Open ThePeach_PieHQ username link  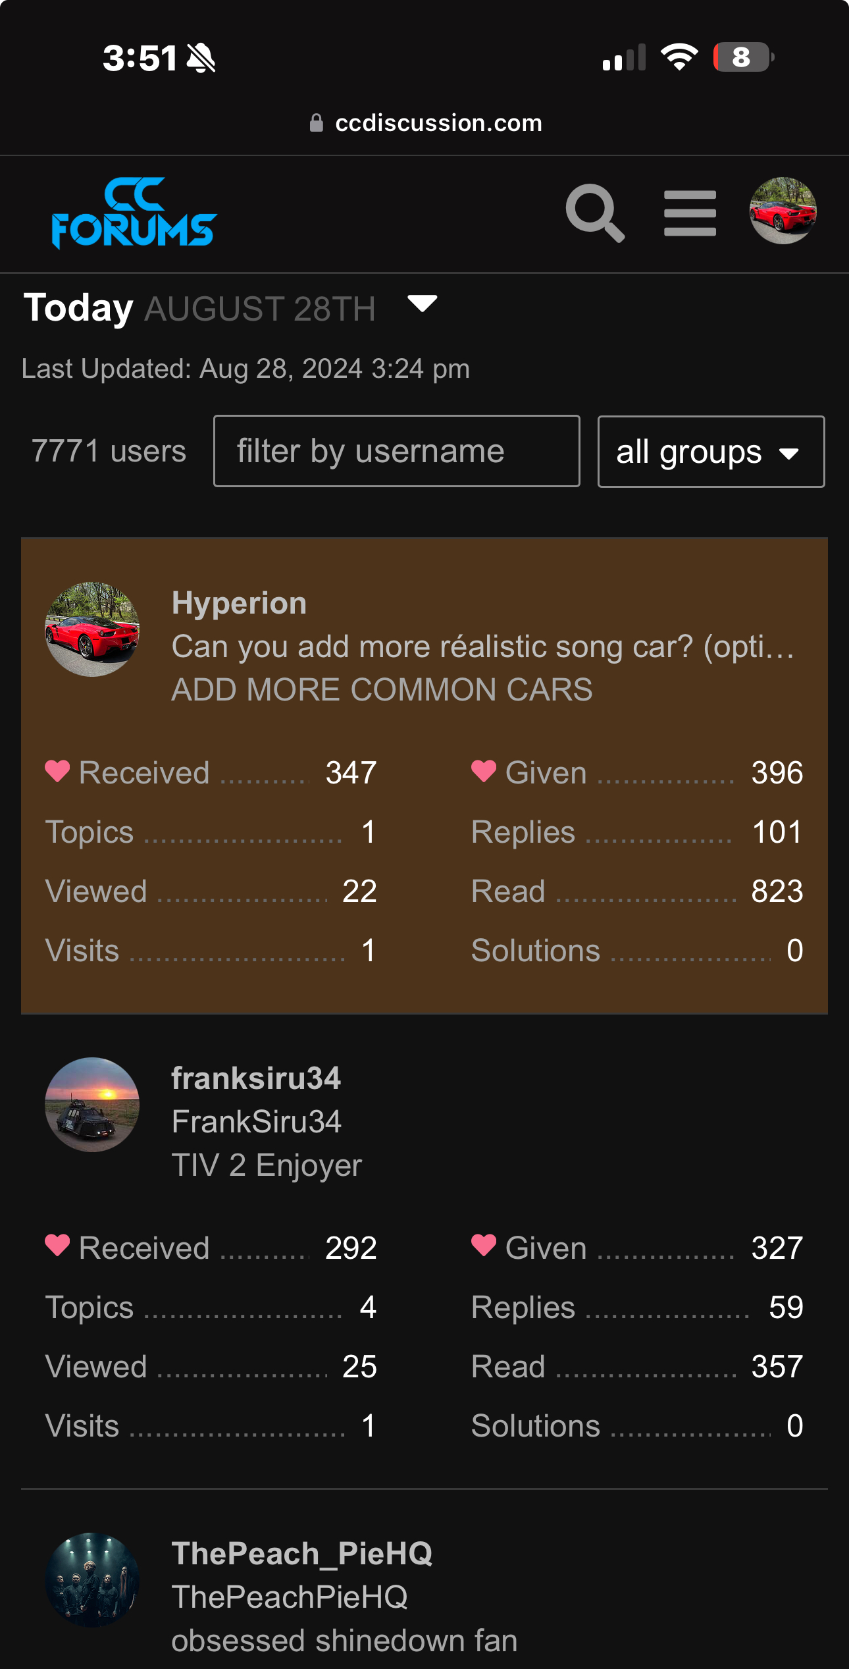click(x=302, y=1554)
